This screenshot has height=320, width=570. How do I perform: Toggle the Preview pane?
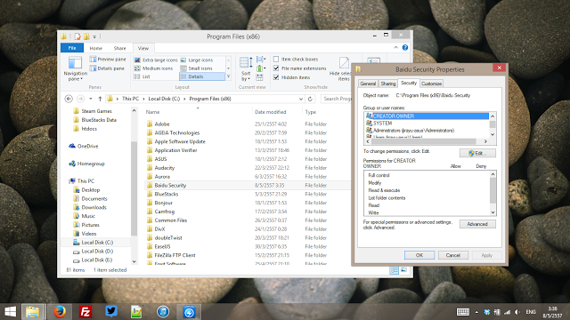click(x=108, y=60)
